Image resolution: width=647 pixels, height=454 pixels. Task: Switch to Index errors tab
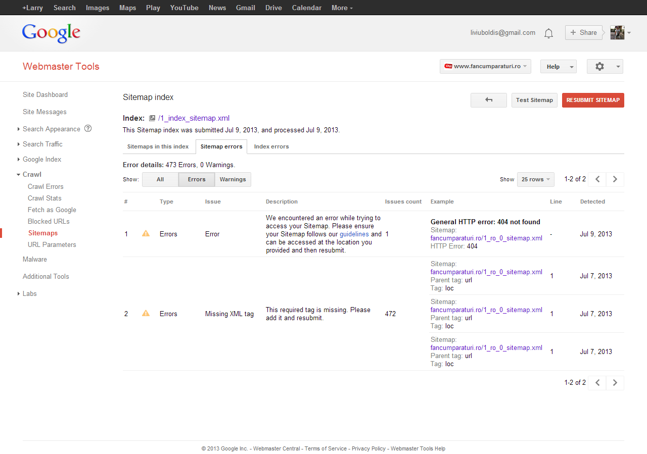coord(271,146)
